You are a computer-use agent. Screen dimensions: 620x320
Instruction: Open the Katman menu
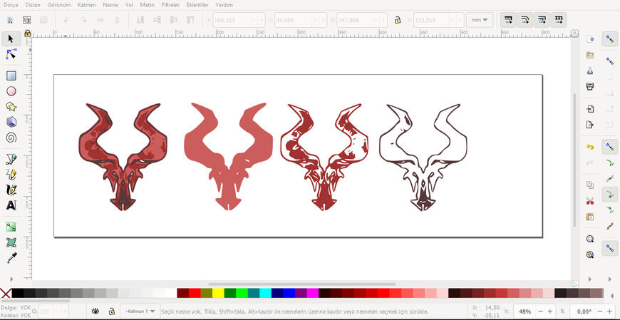86,4
